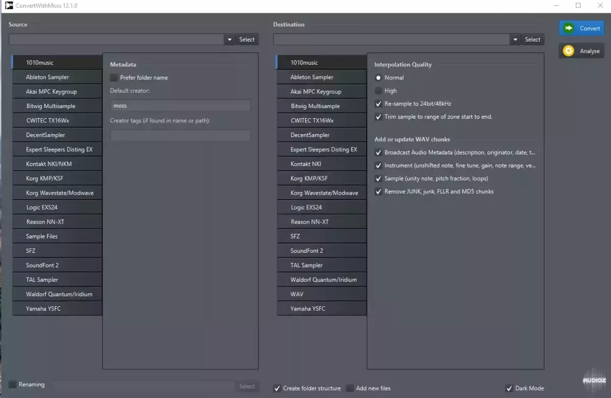Open the Source path dropdown arrow
This screenshot has height=398, width=611.
point(229,39)
